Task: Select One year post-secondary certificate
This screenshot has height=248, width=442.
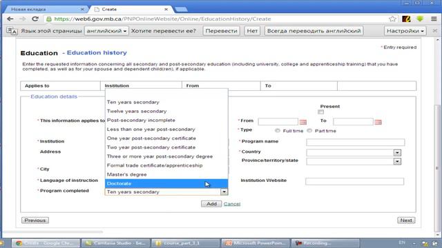Action: coord(166,138)
